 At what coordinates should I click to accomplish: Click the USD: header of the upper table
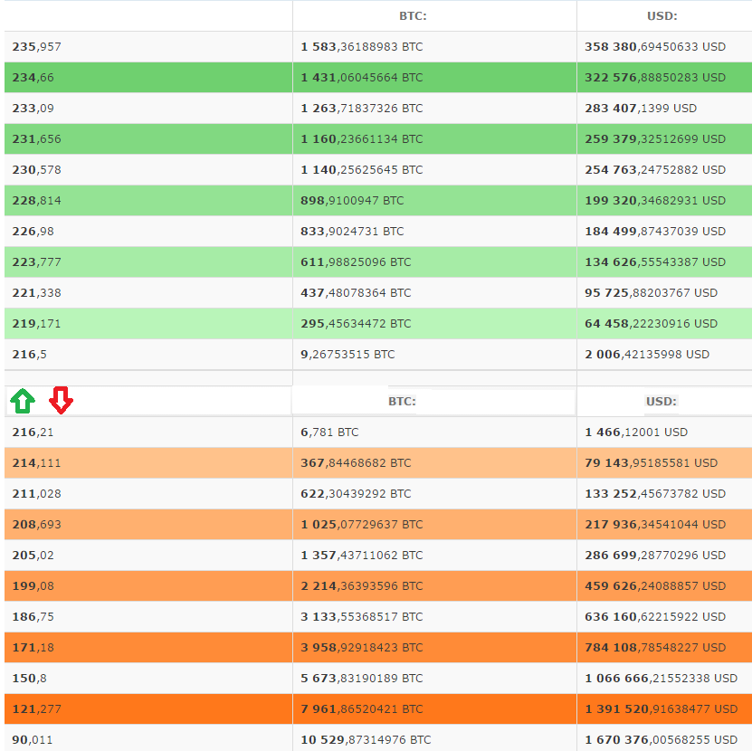(662, 15)
